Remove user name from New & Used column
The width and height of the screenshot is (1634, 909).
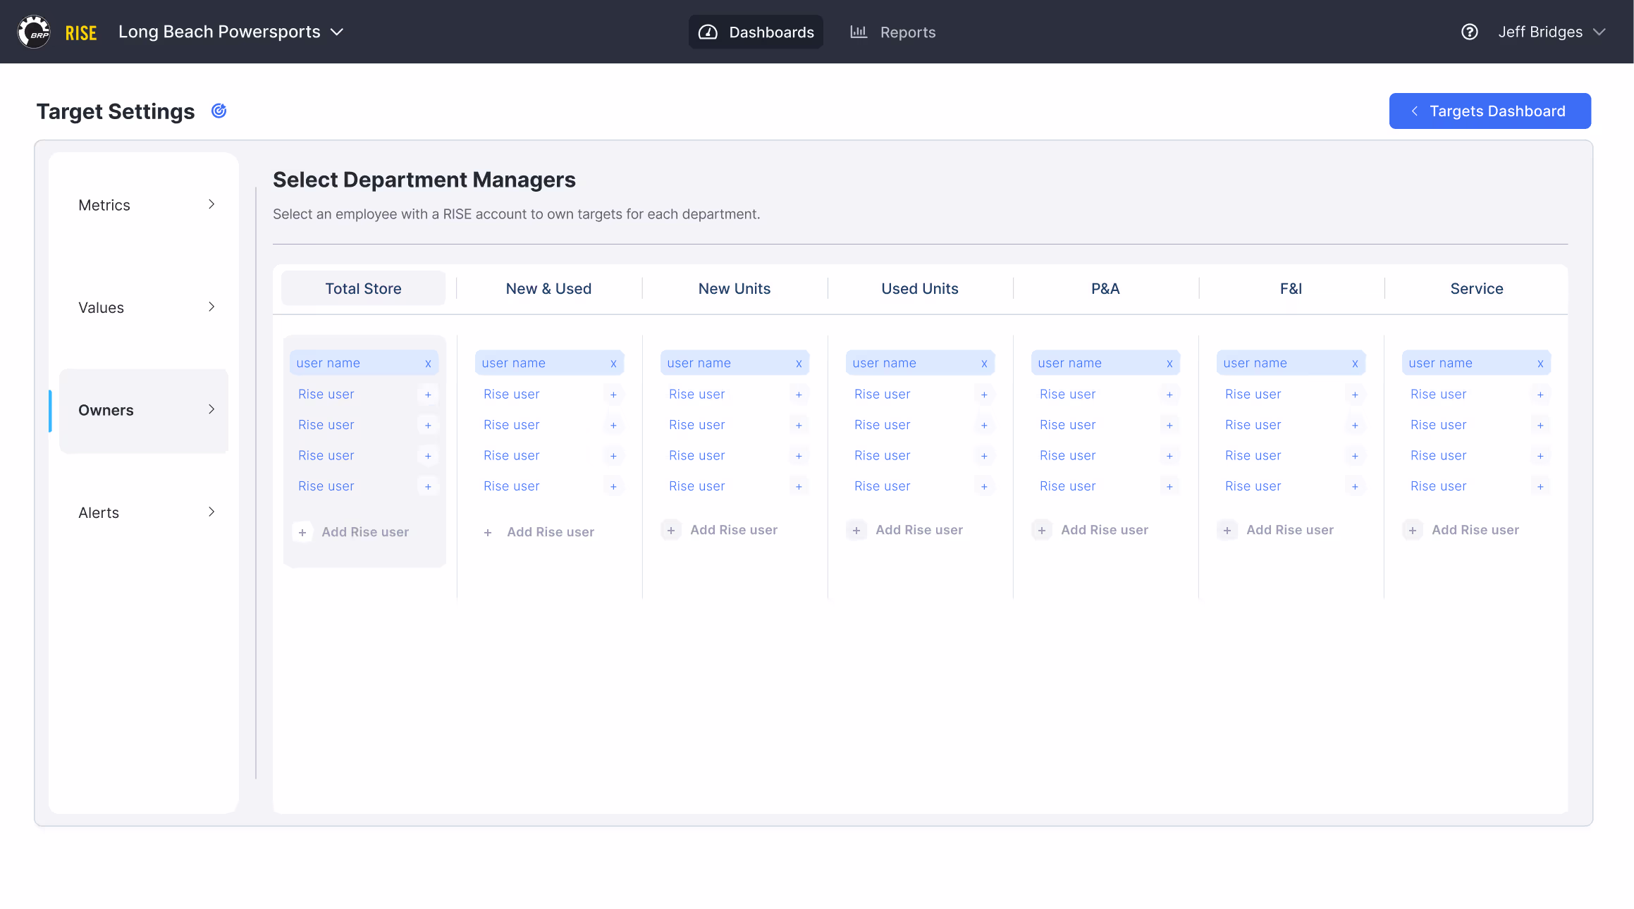click(613, 364)
